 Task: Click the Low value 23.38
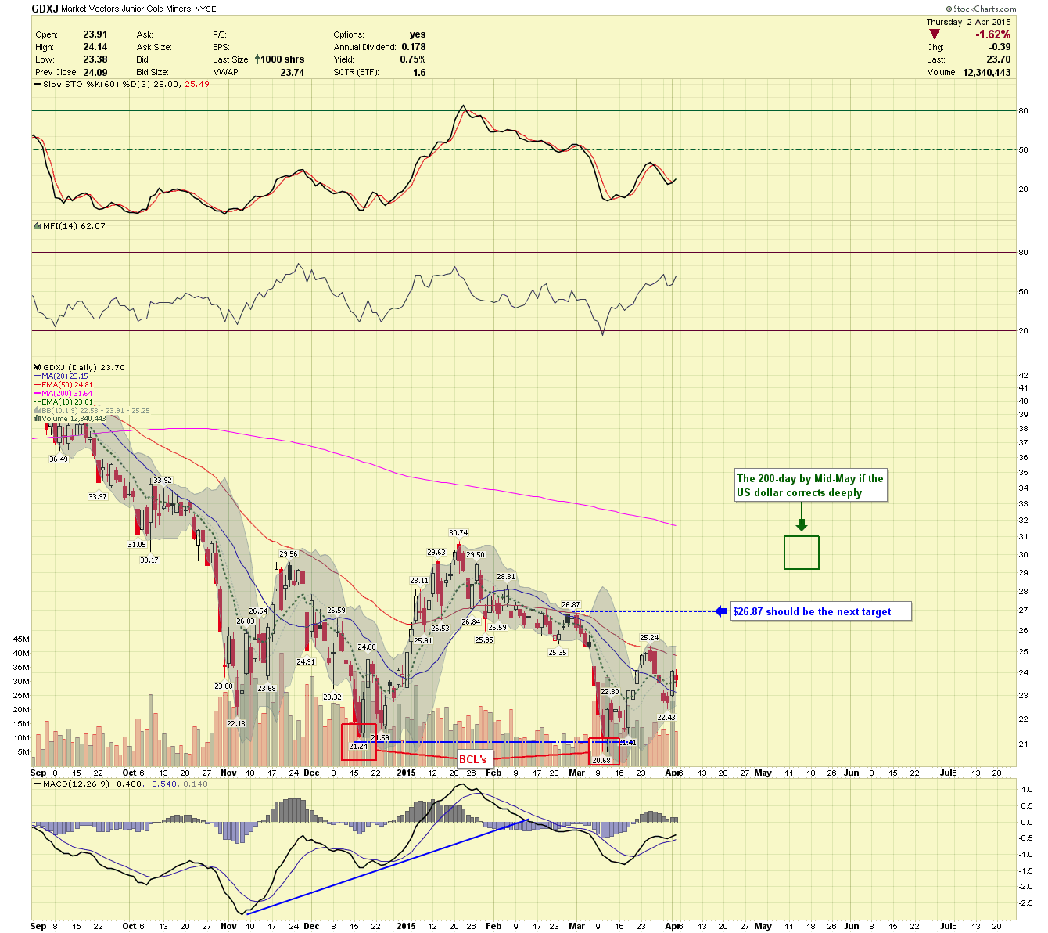coord(95,59)
